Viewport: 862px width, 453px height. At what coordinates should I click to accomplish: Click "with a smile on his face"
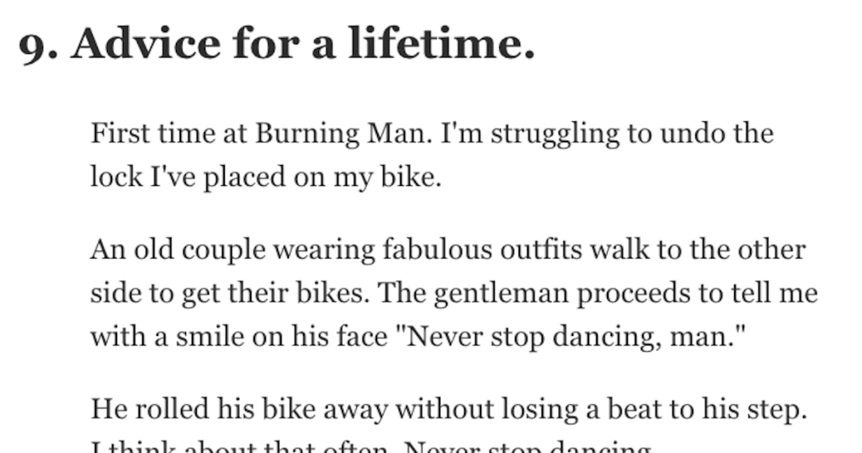coord(239,336)
